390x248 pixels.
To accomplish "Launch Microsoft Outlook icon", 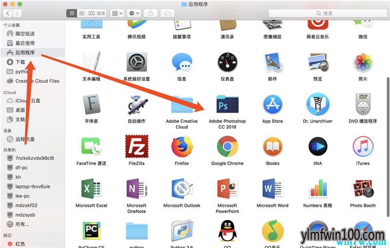I will point(182,189).
